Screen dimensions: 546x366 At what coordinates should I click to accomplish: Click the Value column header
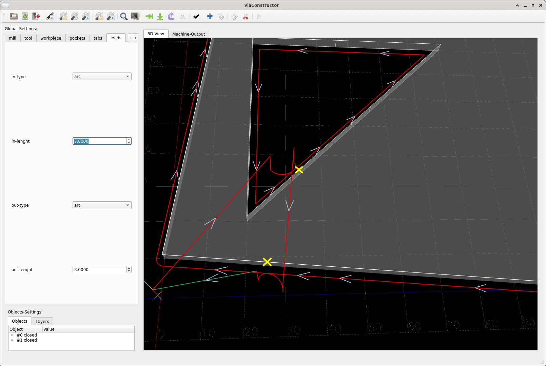[x=89, y=329]
